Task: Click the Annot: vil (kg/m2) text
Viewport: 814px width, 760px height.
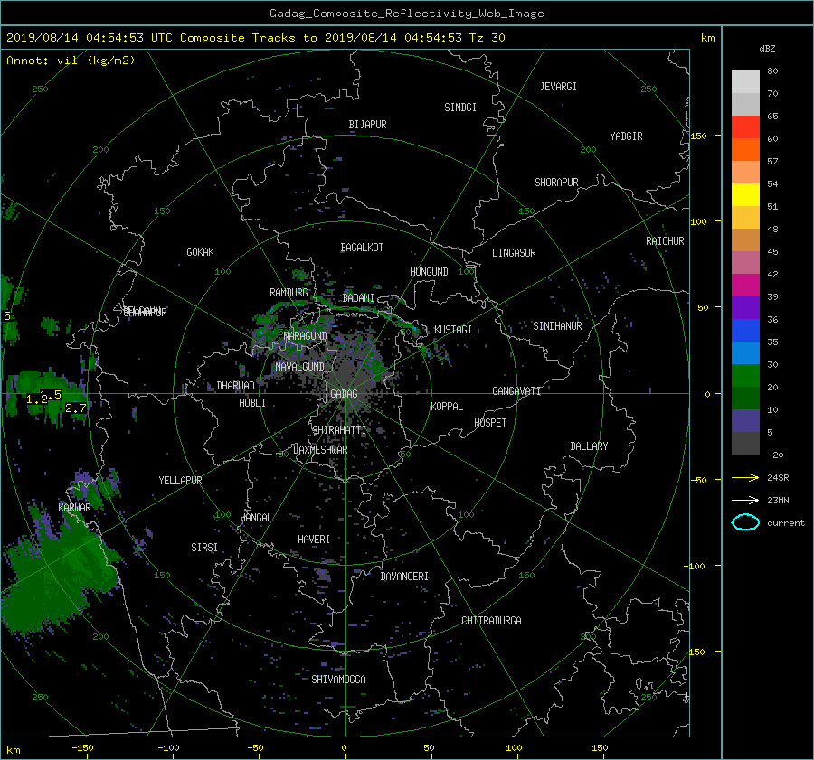Action: (x=71, y=61)
